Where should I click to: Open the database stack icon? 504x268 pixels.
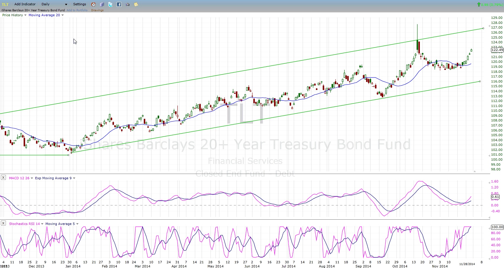click(x=102, y=4)
